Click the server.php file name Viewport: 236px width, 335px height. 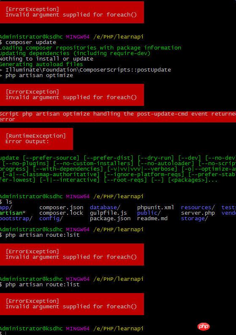pyautogui.click(x=198, y=213)
